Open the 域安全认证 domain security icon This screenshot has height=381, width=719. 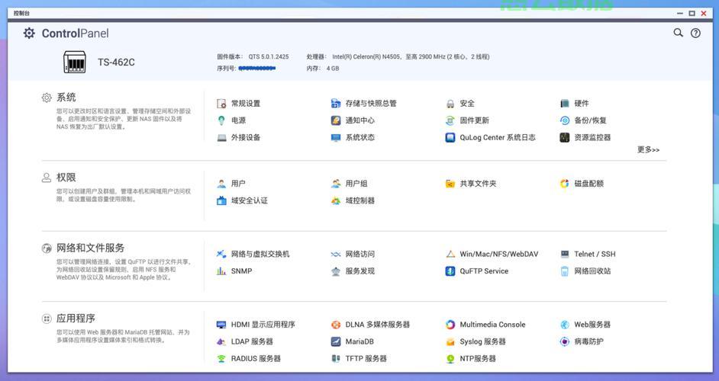pos(221,200)
